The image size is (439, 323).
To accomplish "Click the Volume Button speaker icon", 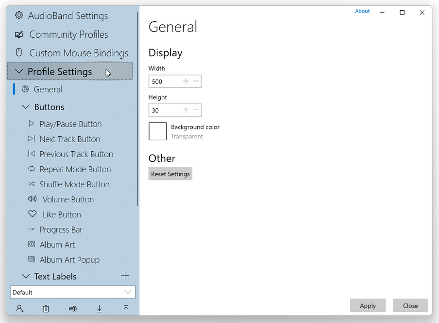I will pyautogui.click(x=33, y=199).
